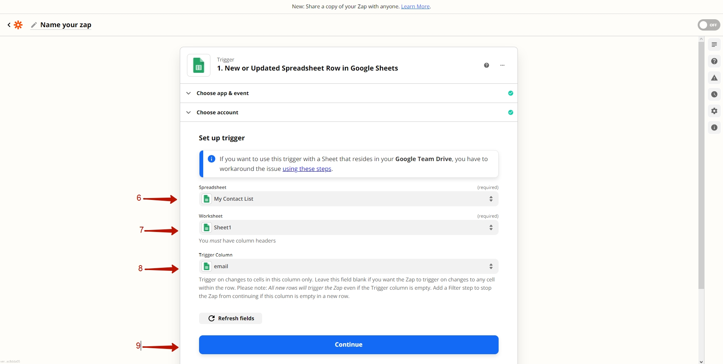Open the sidebar help question mark icon
Screen dimensions: 723x364
coord(714,61)
